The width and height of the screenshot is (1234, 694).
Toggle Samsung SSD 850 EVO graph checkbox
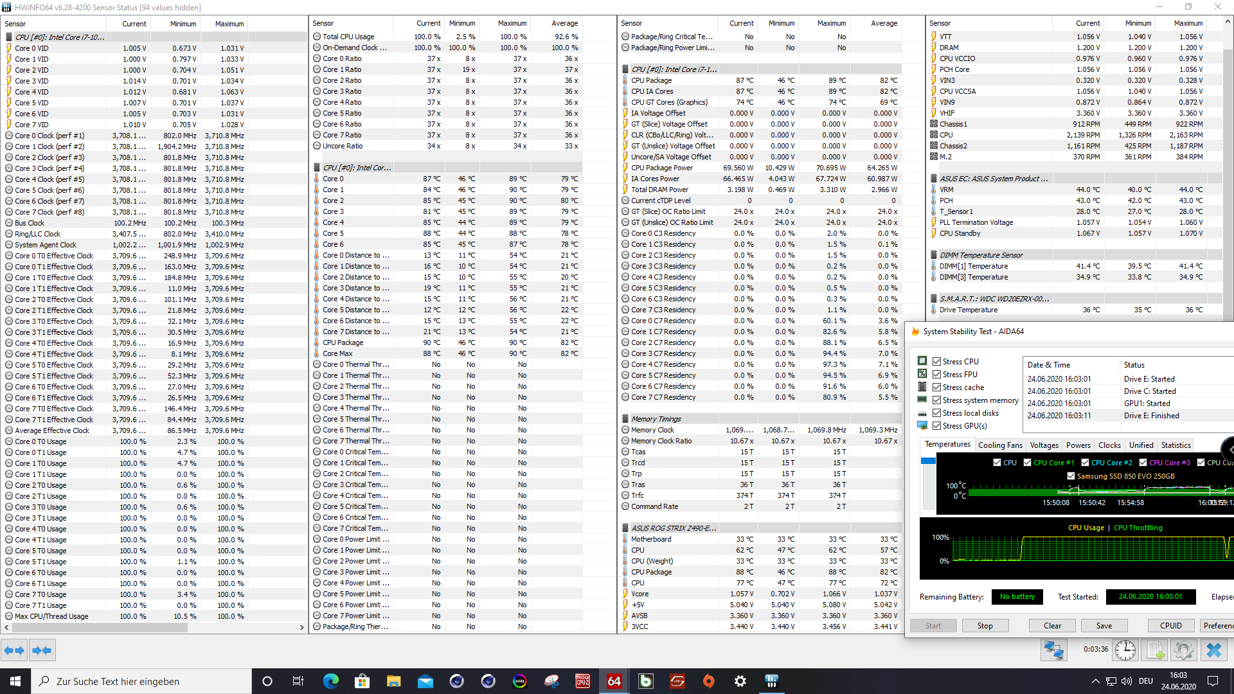tap(1071, 476)
